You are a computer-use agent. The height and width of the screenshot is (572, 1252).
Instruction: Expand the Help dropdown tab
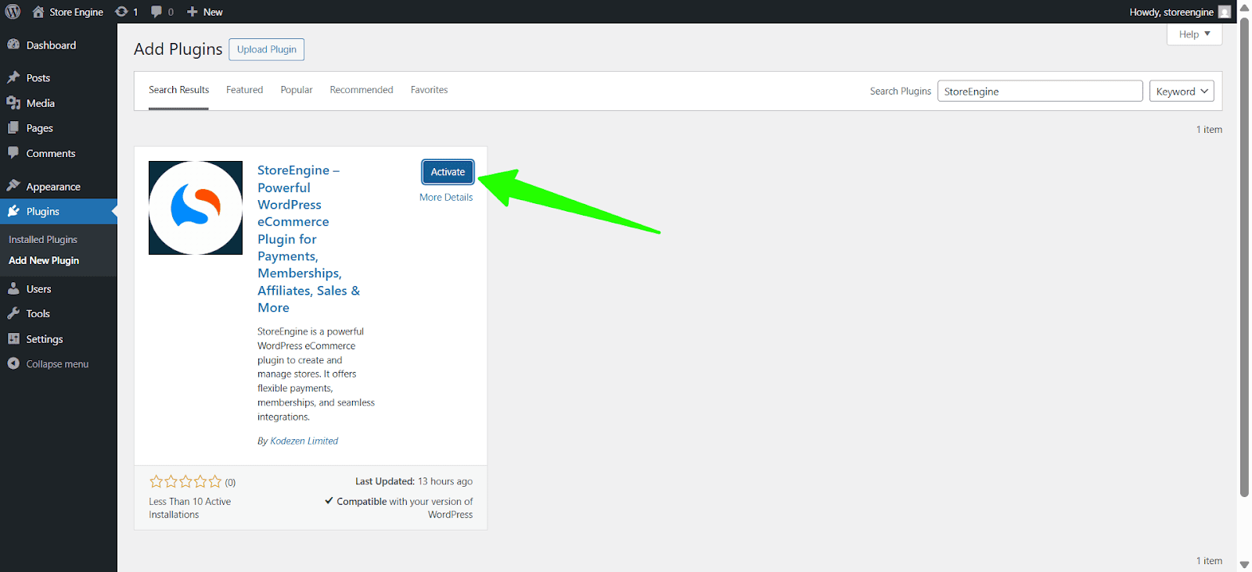click(1194, 34)
